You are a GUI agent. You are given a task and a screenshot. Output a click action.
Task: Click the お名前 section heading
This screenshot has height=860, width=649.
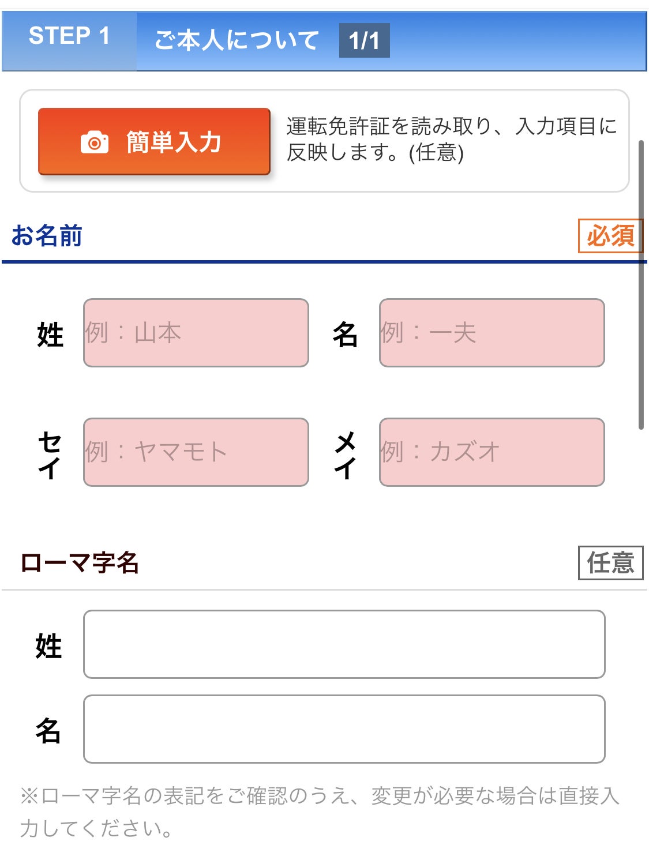pos(47,236)
